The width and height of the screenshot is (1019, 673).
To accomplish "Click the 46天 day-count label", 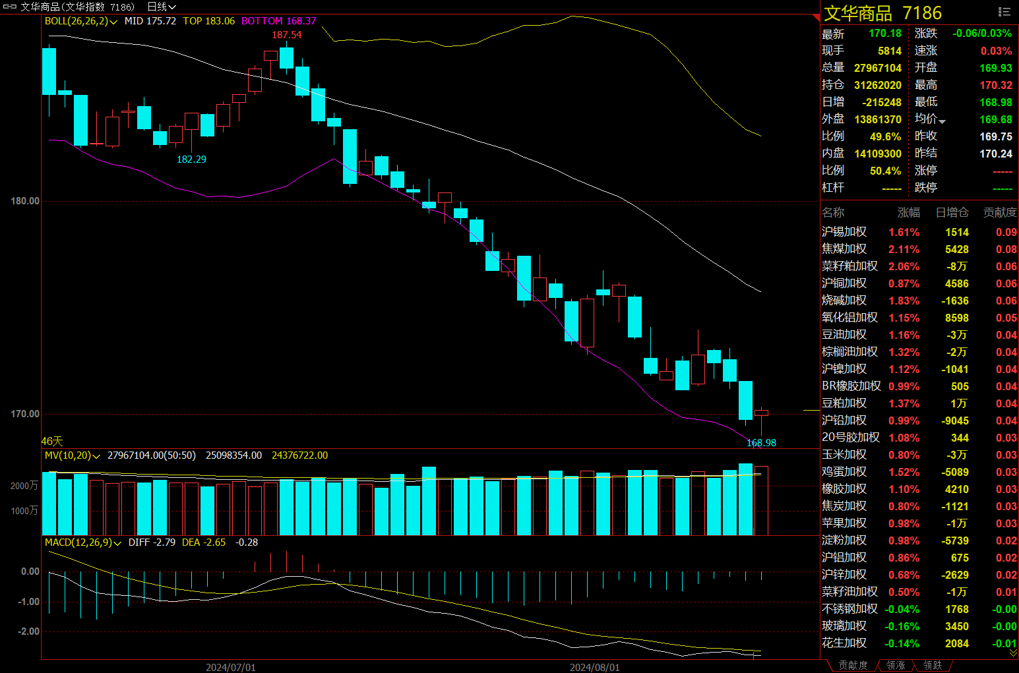I will click(52, 441).
